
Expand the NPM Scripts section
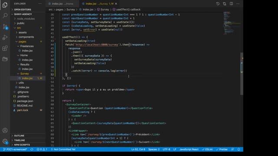22,145
